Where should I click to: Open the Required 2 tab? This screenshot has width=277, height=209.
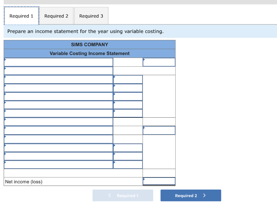(56, 16)
